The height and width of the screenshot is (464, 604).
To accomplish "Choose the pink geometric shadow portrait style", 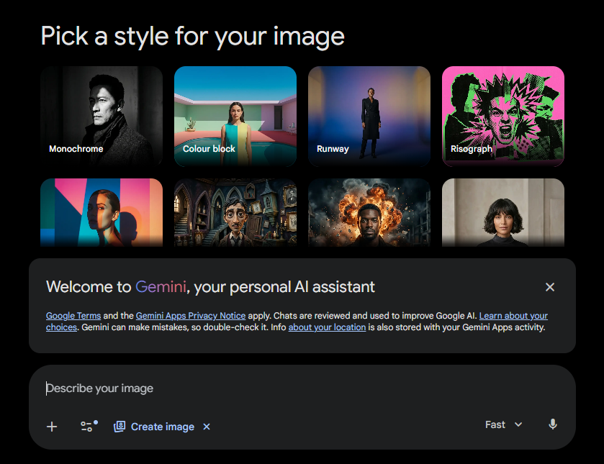I will pos(102,212).
